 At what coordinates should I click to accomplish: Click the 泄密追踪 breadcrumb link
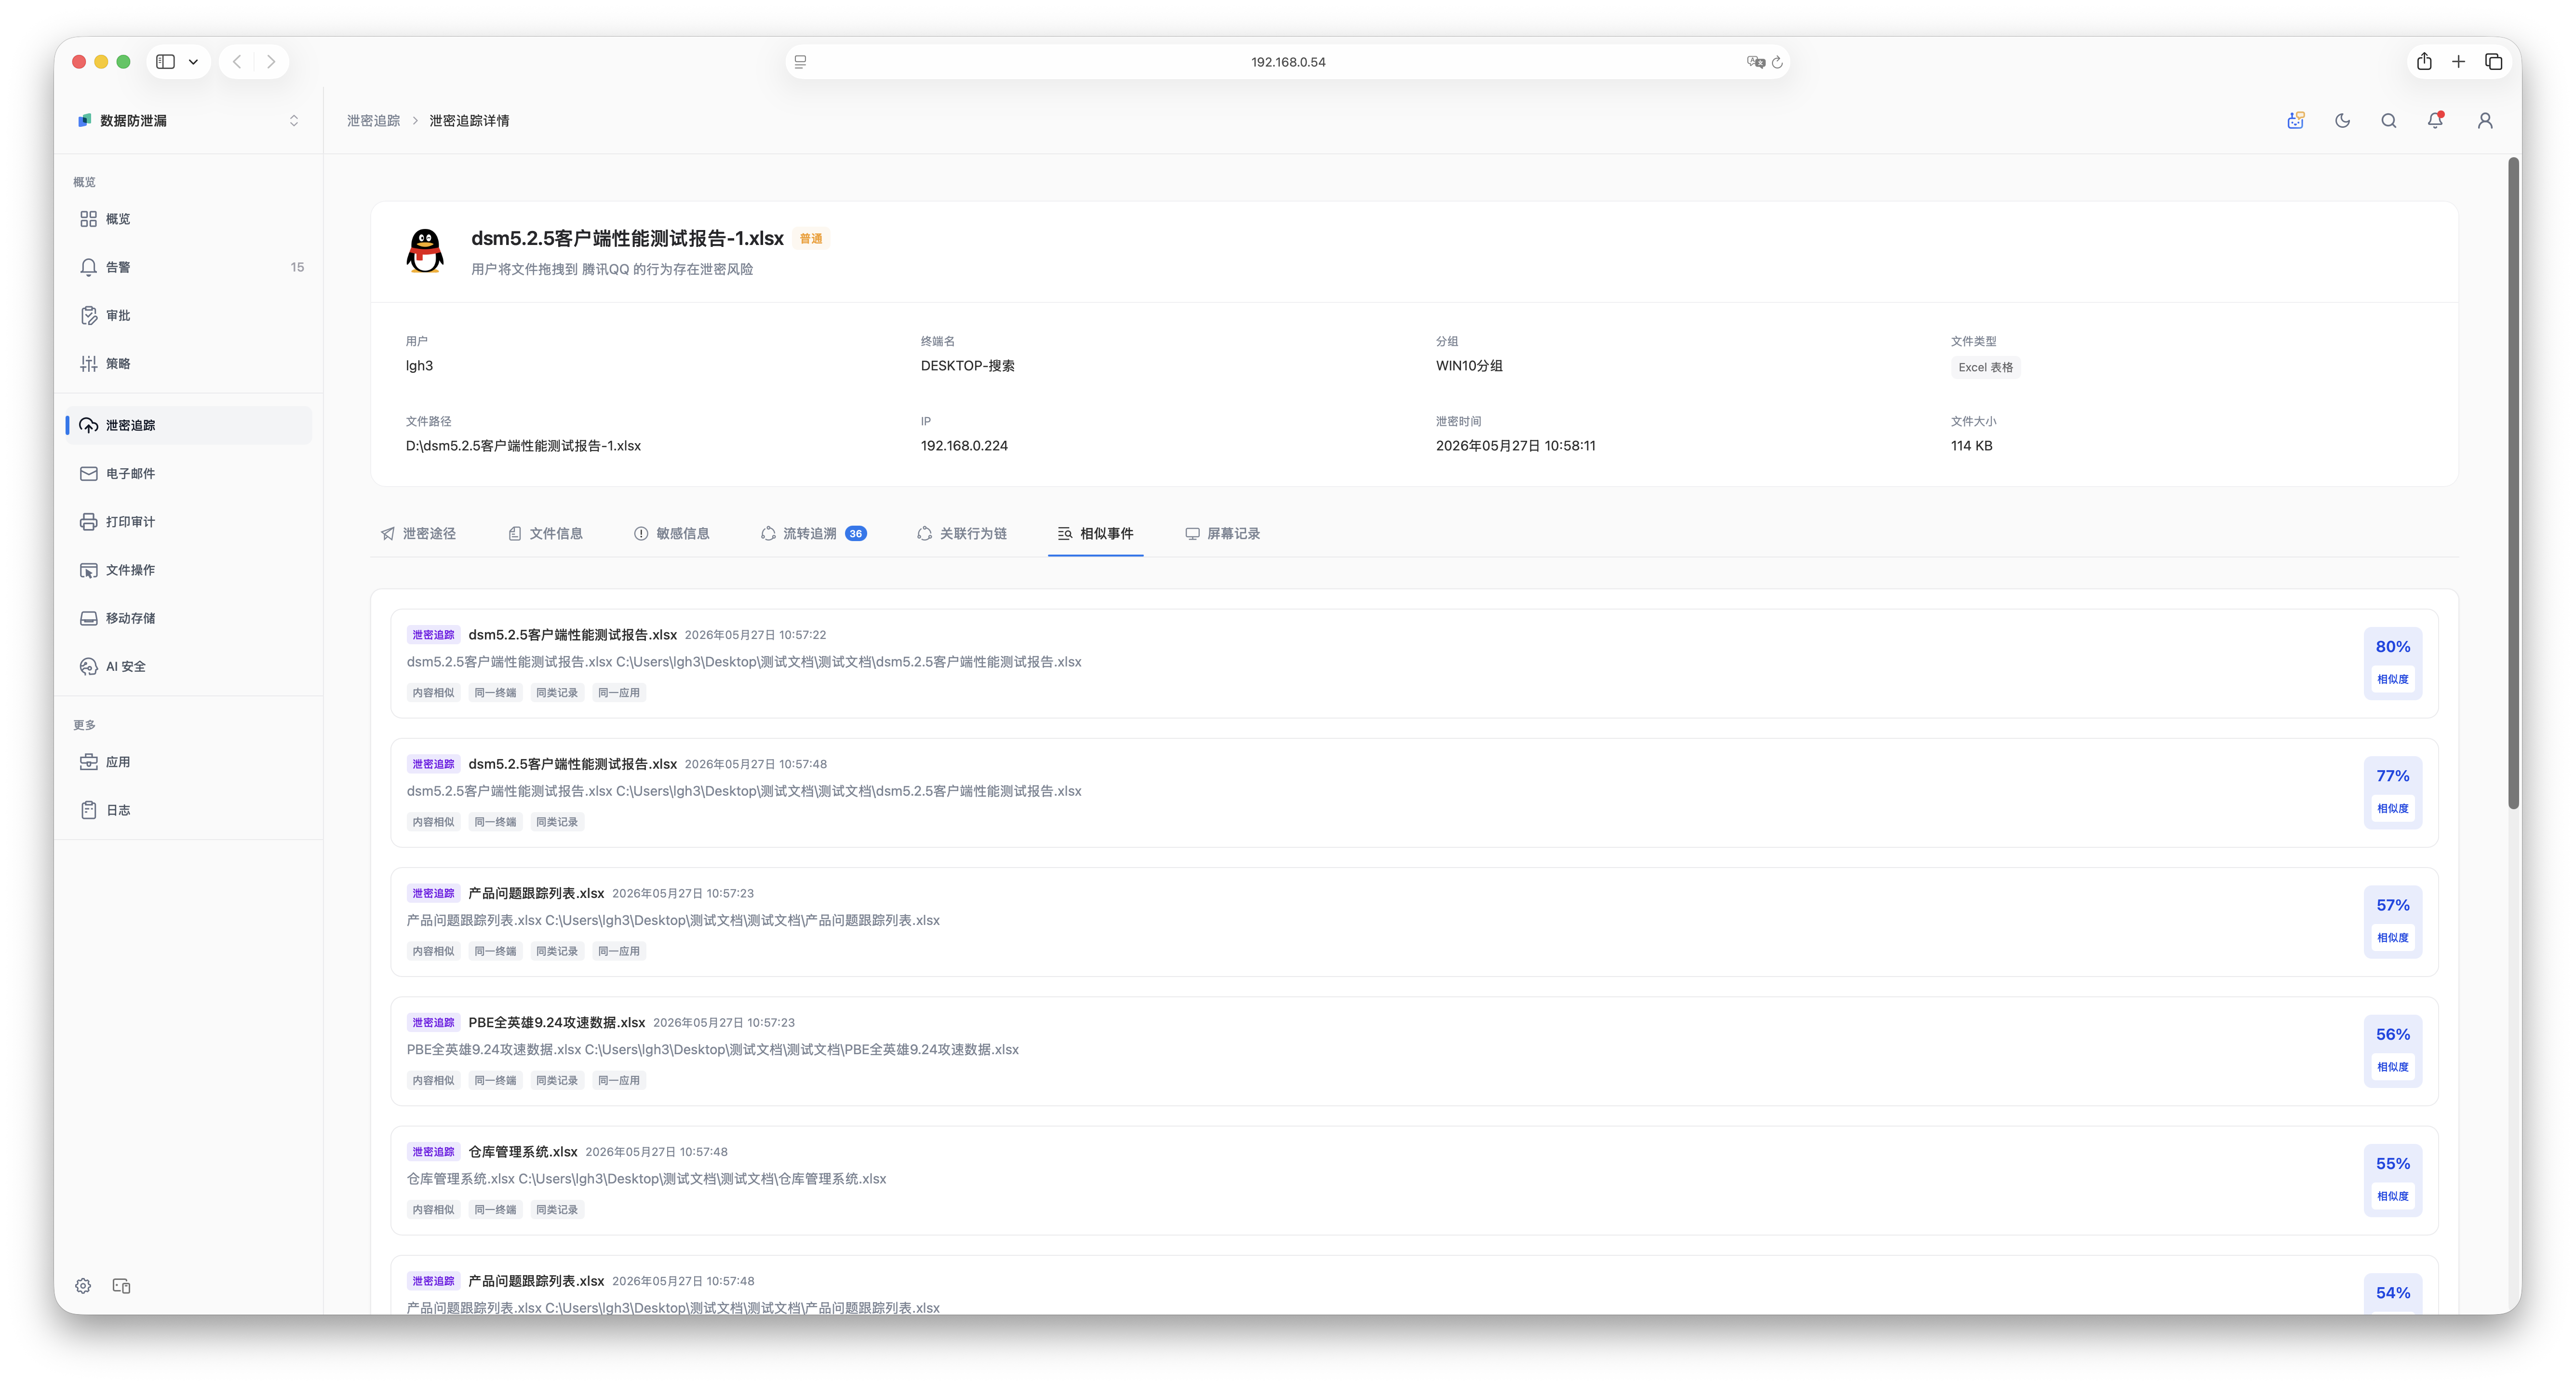pos(373,120)
